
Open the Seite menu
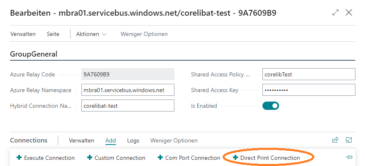[53, 34]
